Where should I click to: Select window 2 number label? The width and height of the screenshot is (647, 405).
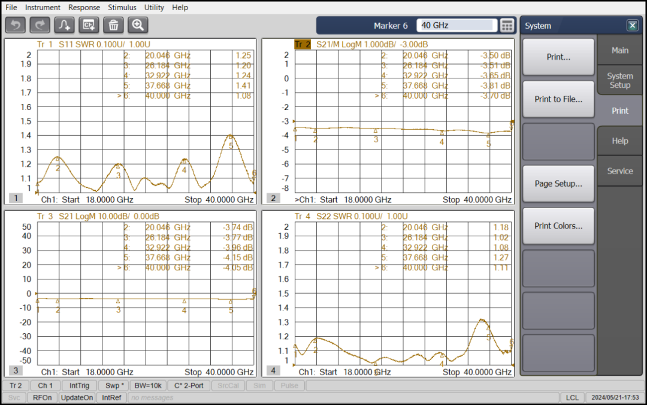273,198
